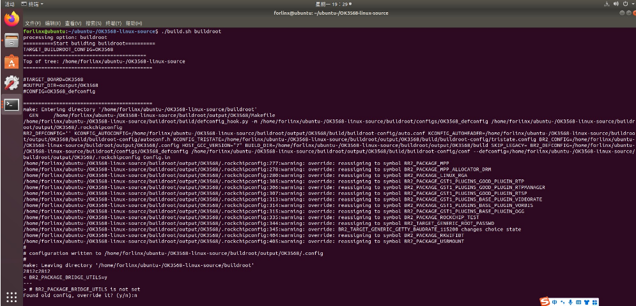The height and width of the screenshot is (306, 636).
Task: Click warning line for BR2_PACKAGE_LINUX_RGA
Action: (245, 176)
